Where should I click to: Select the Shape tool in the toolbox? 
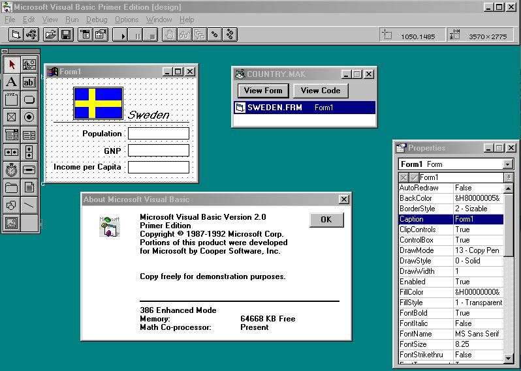[12, 205]
